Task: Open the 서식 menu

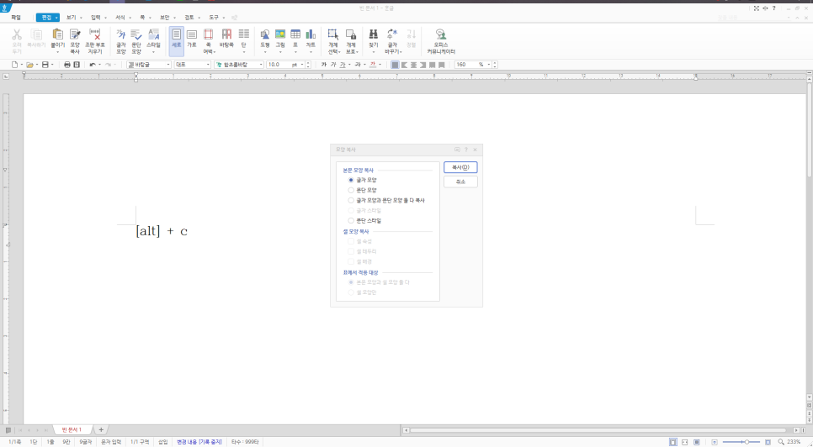Action: 120,18
